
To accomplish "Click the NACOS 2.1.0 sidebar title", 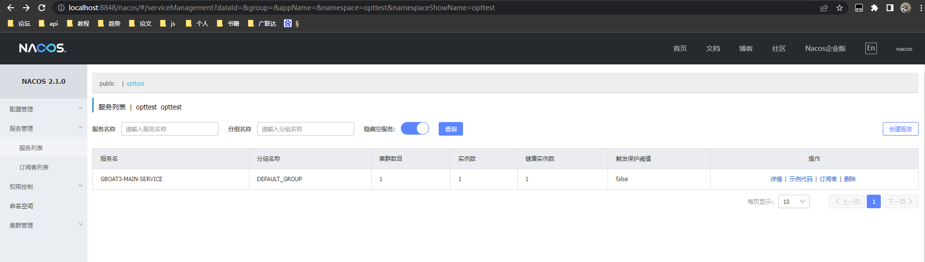I will [44, 81].
